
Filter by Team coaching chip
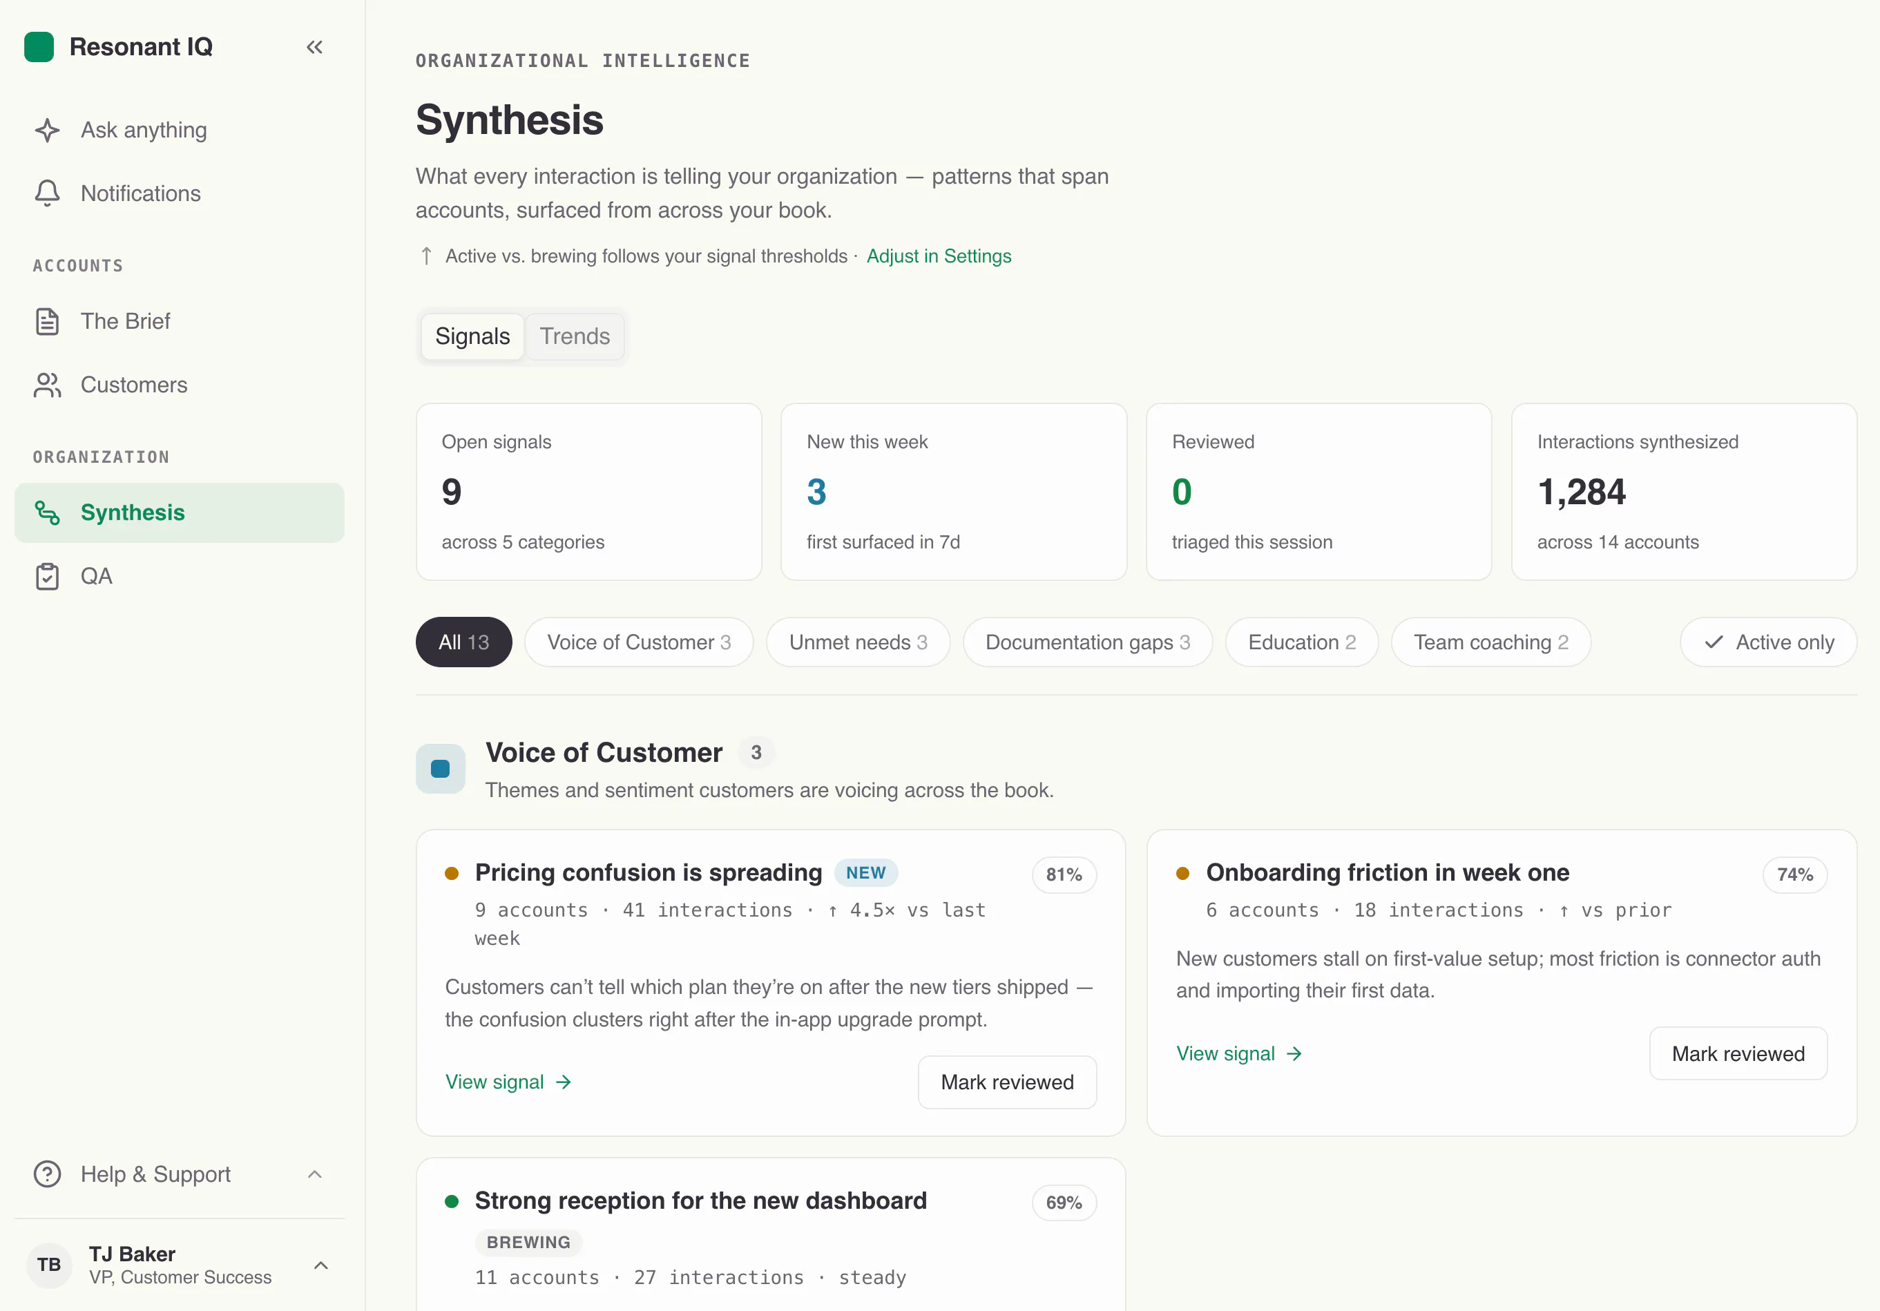(x=1491, y=642)
